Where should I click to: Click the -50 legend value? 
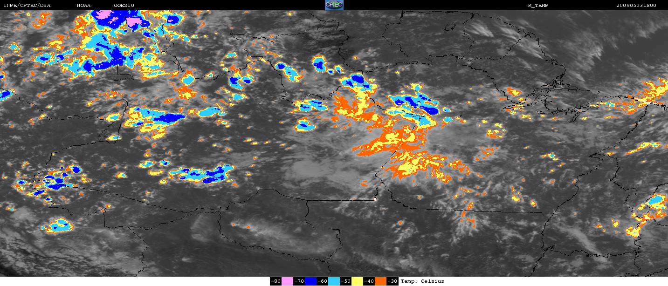click(x=345, y=281)
